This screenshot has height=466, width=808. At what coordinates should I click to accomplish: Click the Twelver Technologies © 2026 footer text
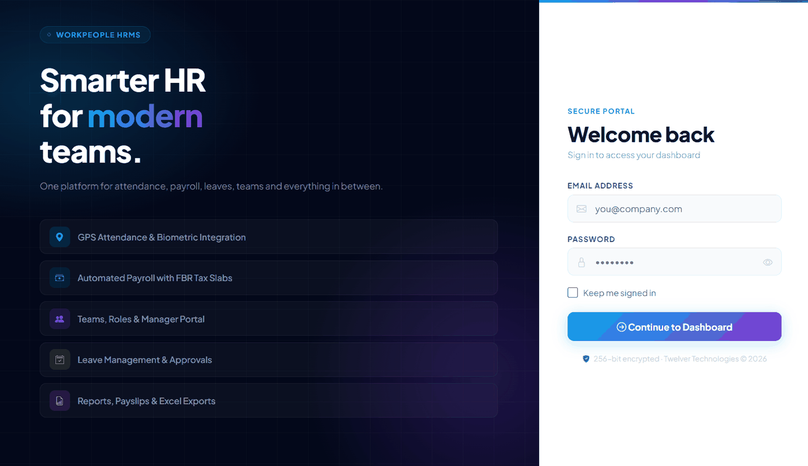point(715,359)
